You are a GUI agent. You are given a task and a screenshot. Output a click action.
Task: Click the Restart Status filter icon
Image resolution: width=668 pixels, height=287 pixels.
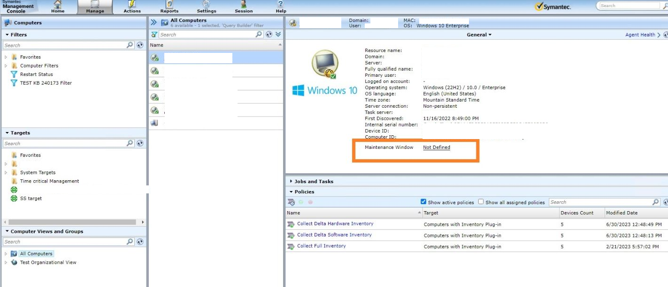(x=14, y=74)
